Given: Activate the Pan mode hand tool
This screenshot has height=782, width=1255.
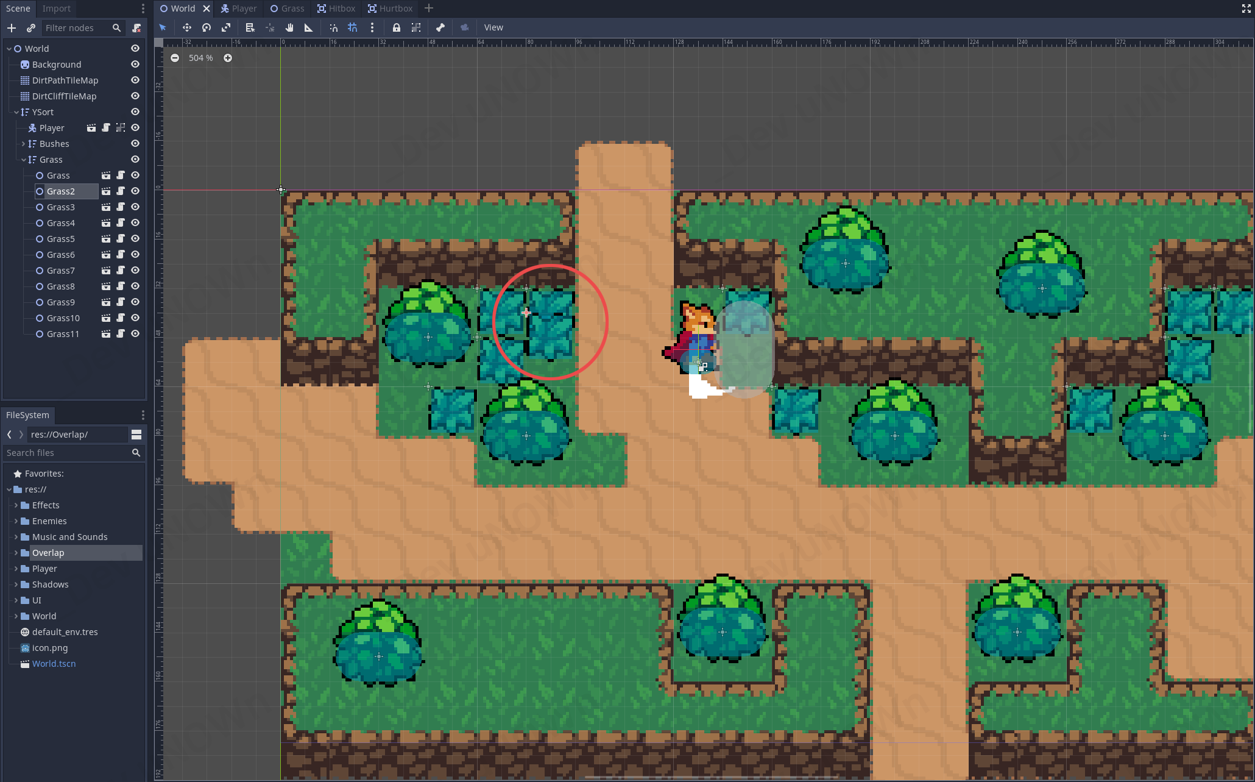Looking at the screenshot, I should (x=289, y=27).
